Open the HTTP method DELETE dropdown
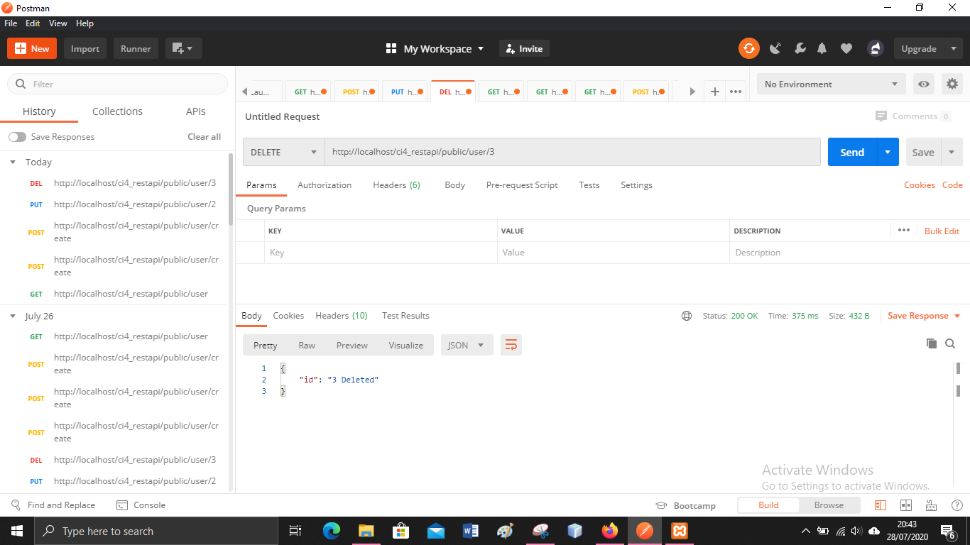The image size is (970, 545). (x=284, y=152)
